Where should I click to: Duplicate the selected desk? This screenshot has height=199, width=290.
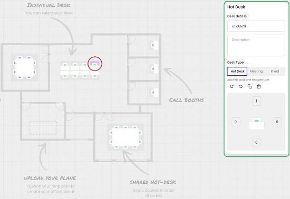250,86
